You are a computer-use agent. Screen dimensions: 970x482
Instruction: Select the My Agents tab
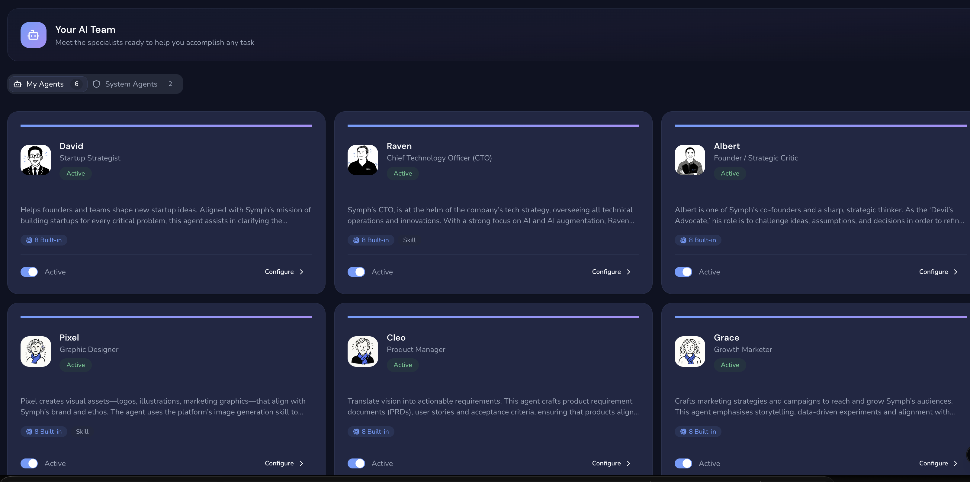(x=45, y=84)
